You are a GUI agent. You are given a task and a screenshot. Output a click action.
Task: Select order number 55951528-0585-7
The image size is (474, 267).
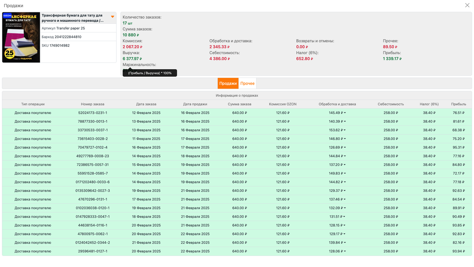(93, 173)
